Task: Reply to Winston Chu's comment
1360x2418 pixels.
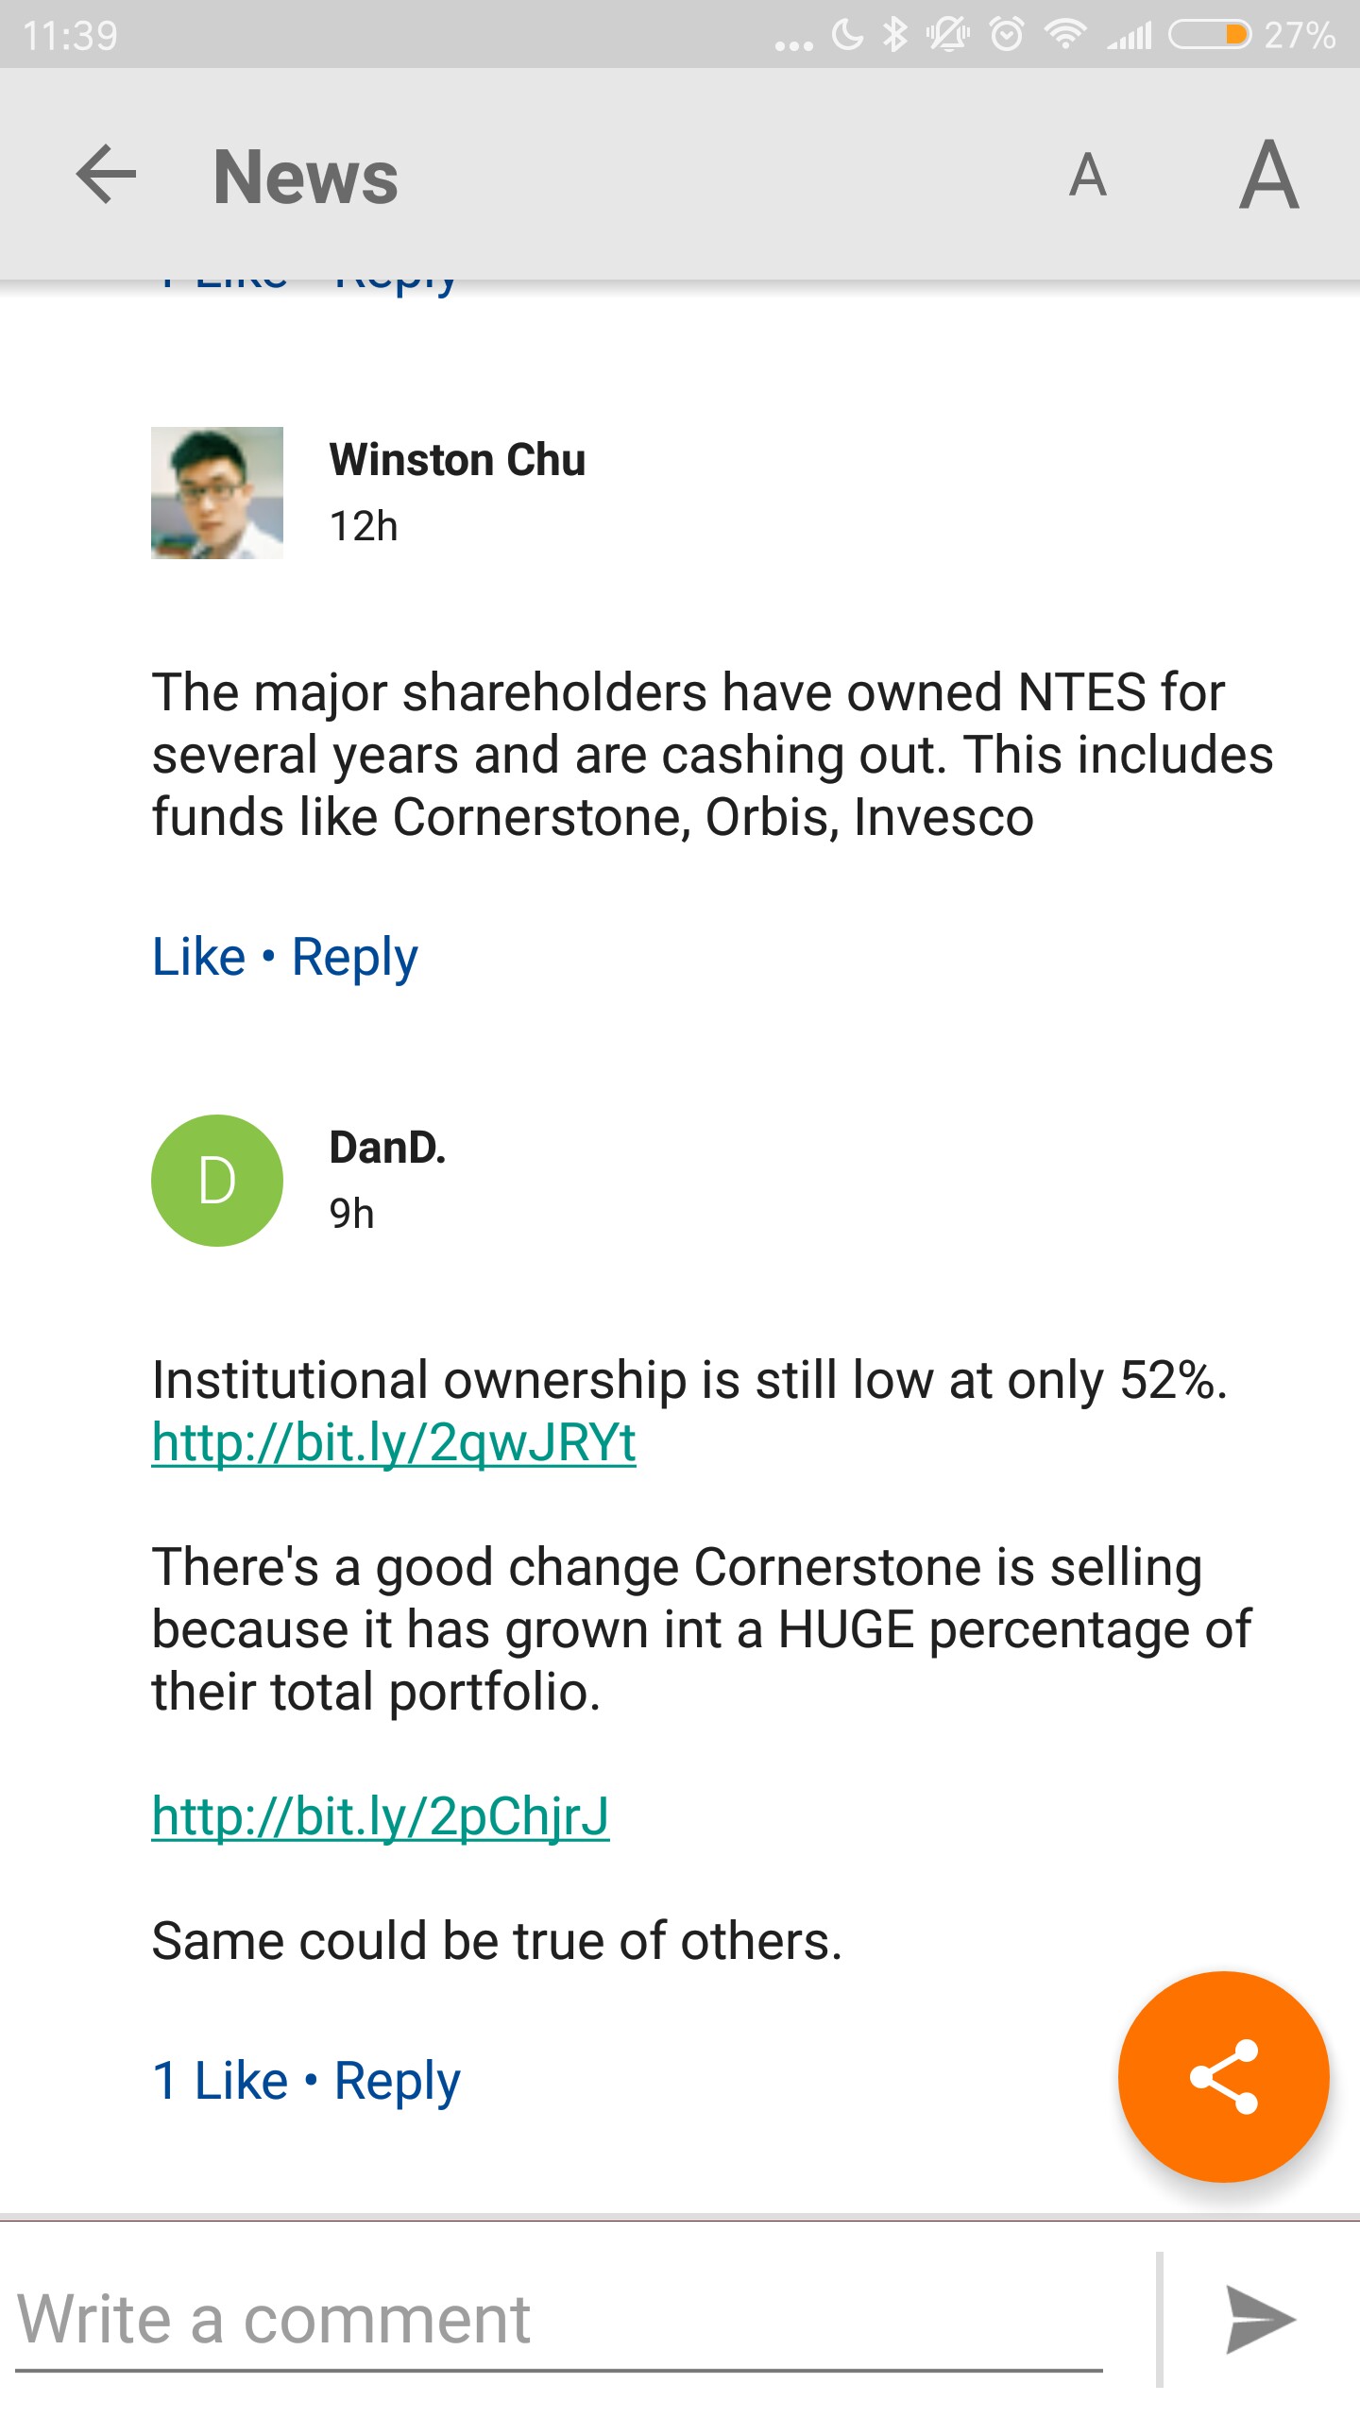Action: point(354,957)
